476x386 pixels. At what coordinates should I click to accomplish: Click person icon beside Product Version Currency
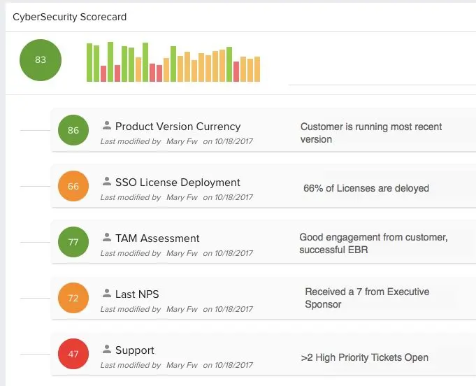107,126
